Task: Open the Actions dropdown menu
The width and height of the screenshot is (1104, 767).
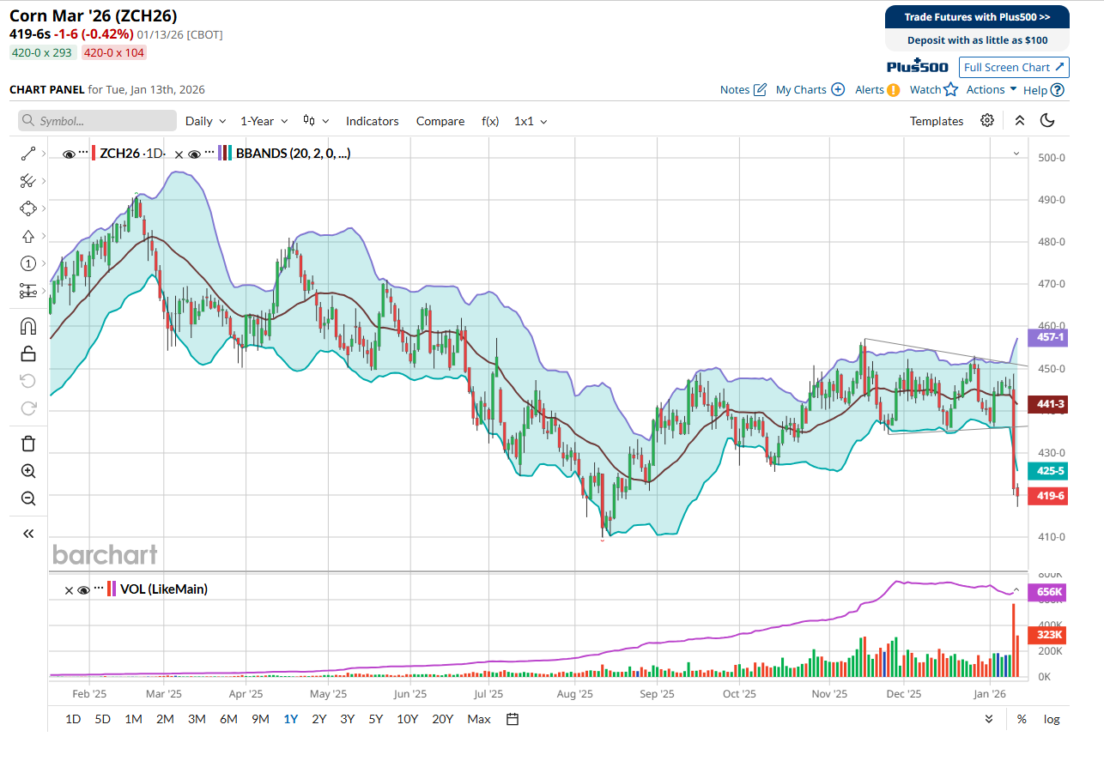Action: pyautogui.click(x=991, y=89)
